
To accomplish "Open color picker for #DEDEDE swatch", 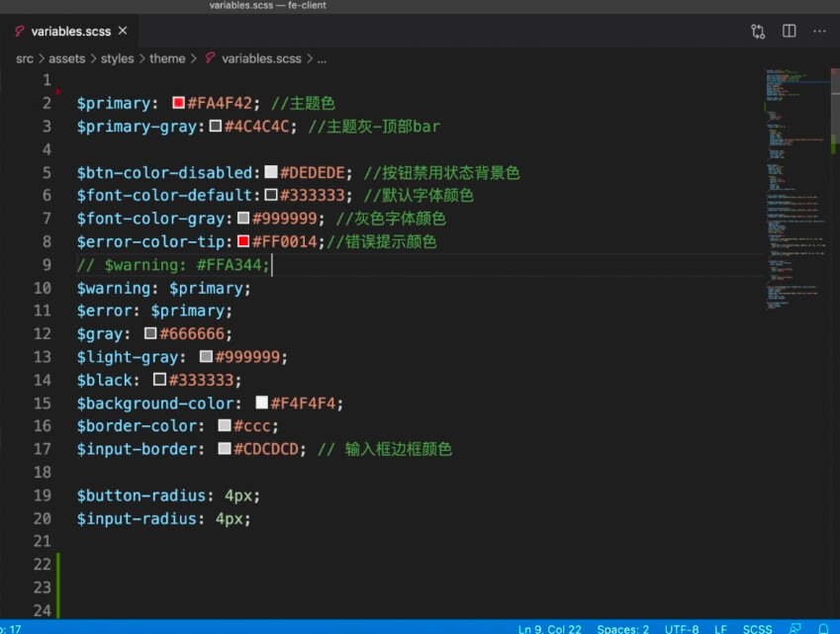I will [271, 171].
